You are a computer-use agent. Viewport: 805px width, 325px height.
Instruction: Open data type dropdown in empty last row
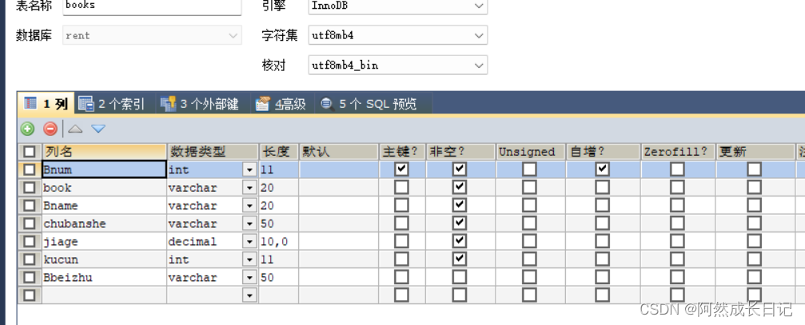tap(250, 295)
